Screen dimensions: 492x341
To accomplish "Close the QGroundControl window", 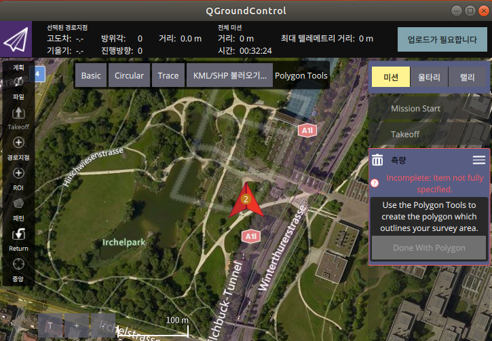I will (484, 11).
